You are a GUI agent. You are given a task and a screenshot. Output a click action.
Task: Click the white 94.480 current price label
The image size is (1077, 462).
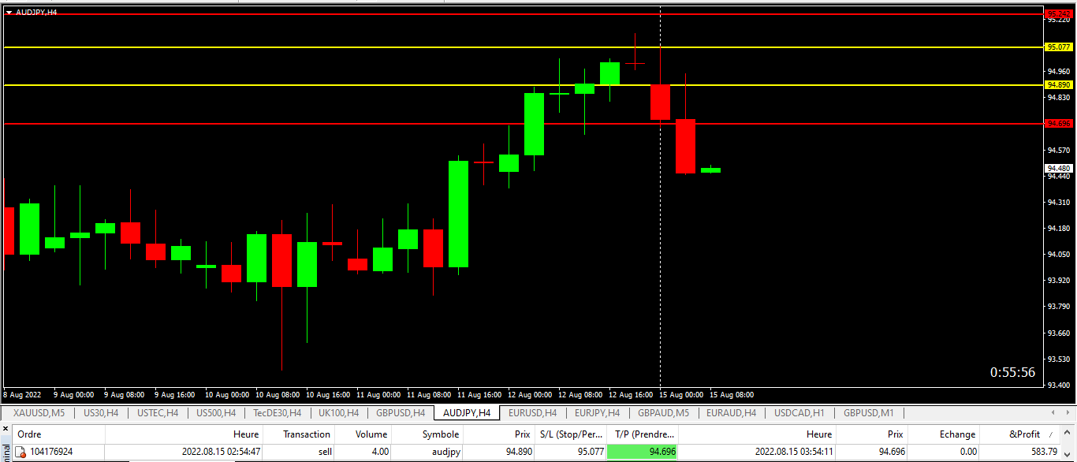(x=1059, y=168)
